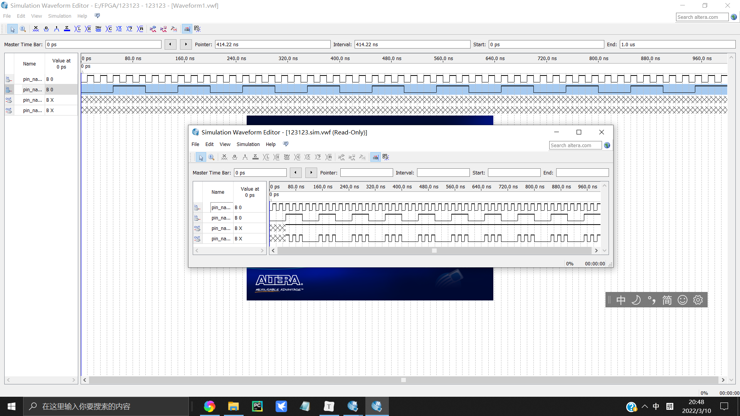Open notification center on taskbar

724,406
